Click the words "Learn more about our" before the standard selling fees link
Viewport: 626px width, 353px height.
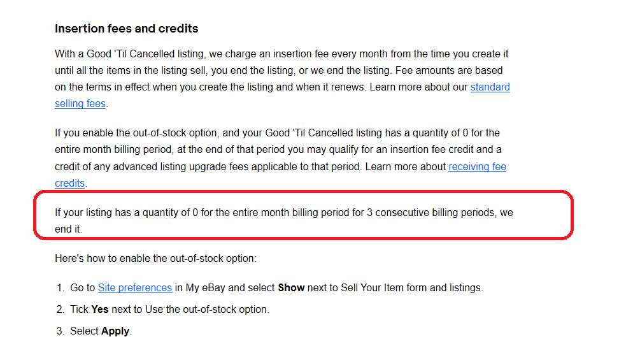[418, 87]
